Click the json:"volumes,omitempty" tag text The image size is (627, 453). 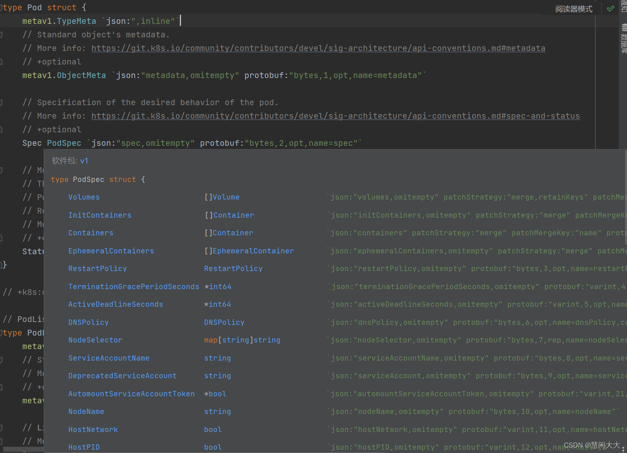click(x=384, y=197)
